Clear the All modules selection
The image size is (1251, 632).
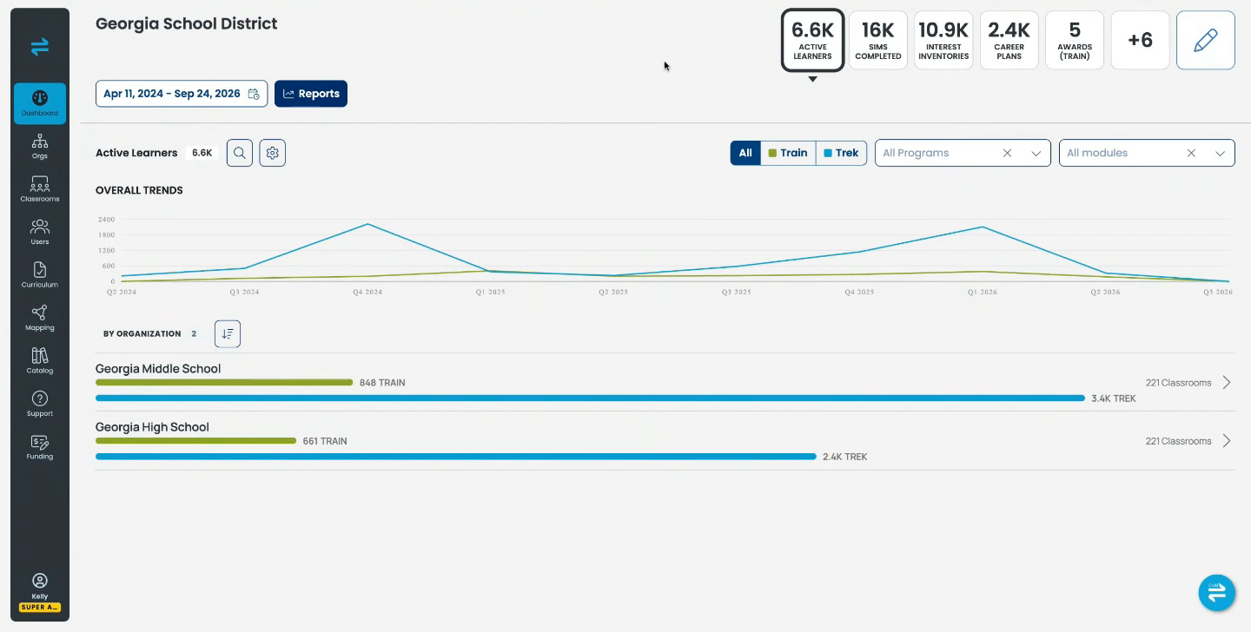(x=1192, y=153)
